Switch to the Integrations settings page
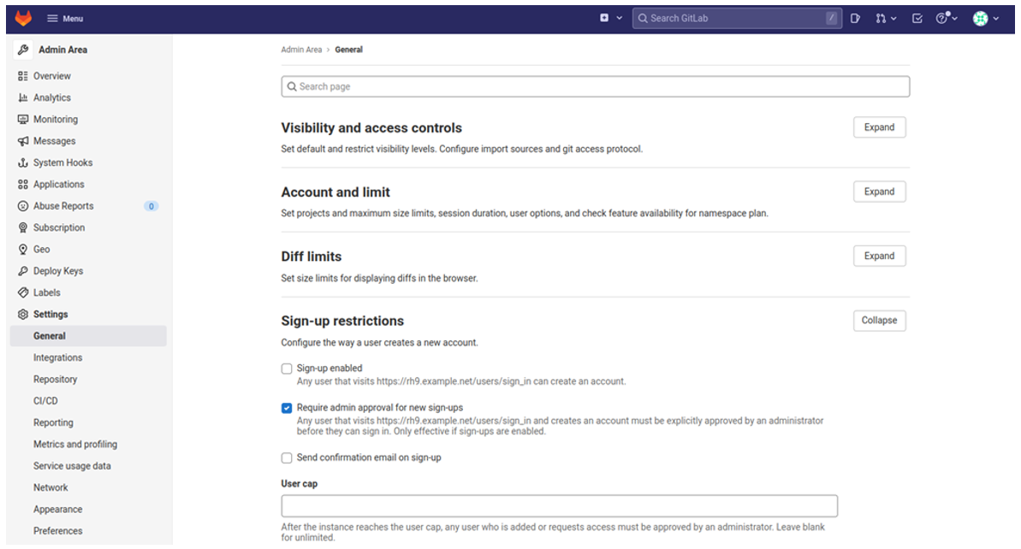This screenshot has width=1021, height=549. [x=57, y=357]
